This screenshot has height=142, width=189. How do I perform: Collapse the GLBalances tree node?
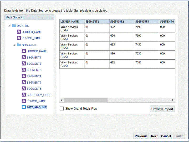pyautogui.click(x=15, y=45)
